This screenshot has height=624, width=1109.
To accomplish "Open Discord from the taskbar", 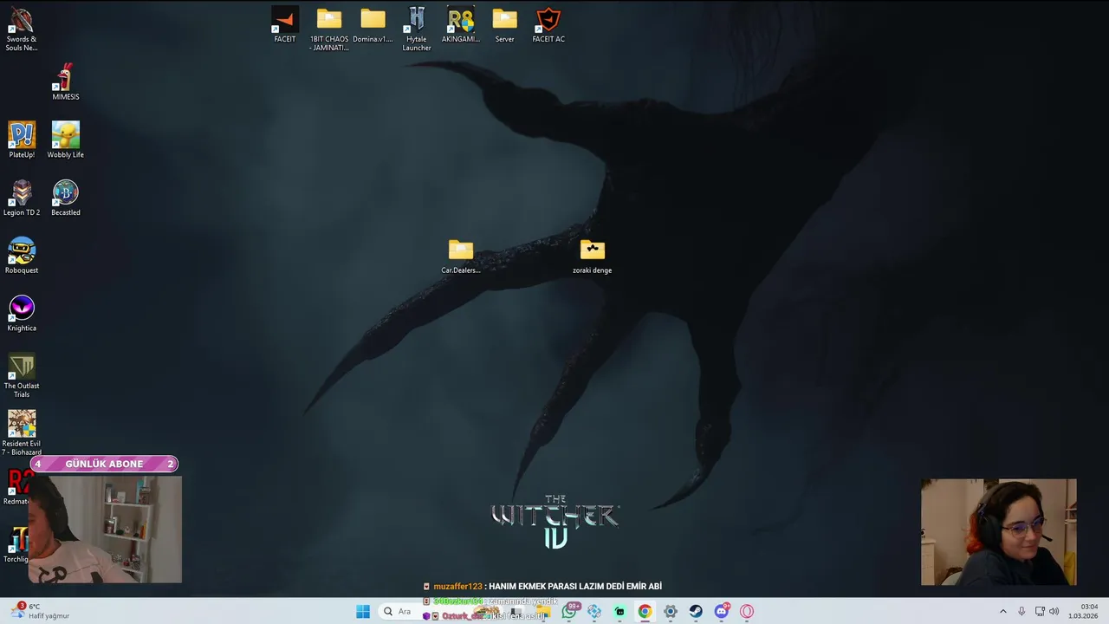I will coord(721,612).
